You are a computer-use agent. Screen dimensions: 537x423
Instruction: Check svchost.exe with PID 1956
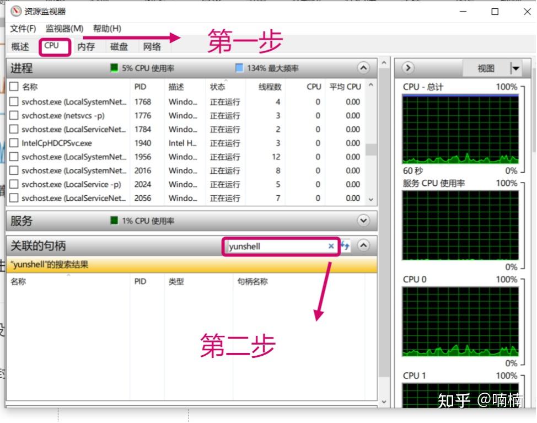click(14, 157)
